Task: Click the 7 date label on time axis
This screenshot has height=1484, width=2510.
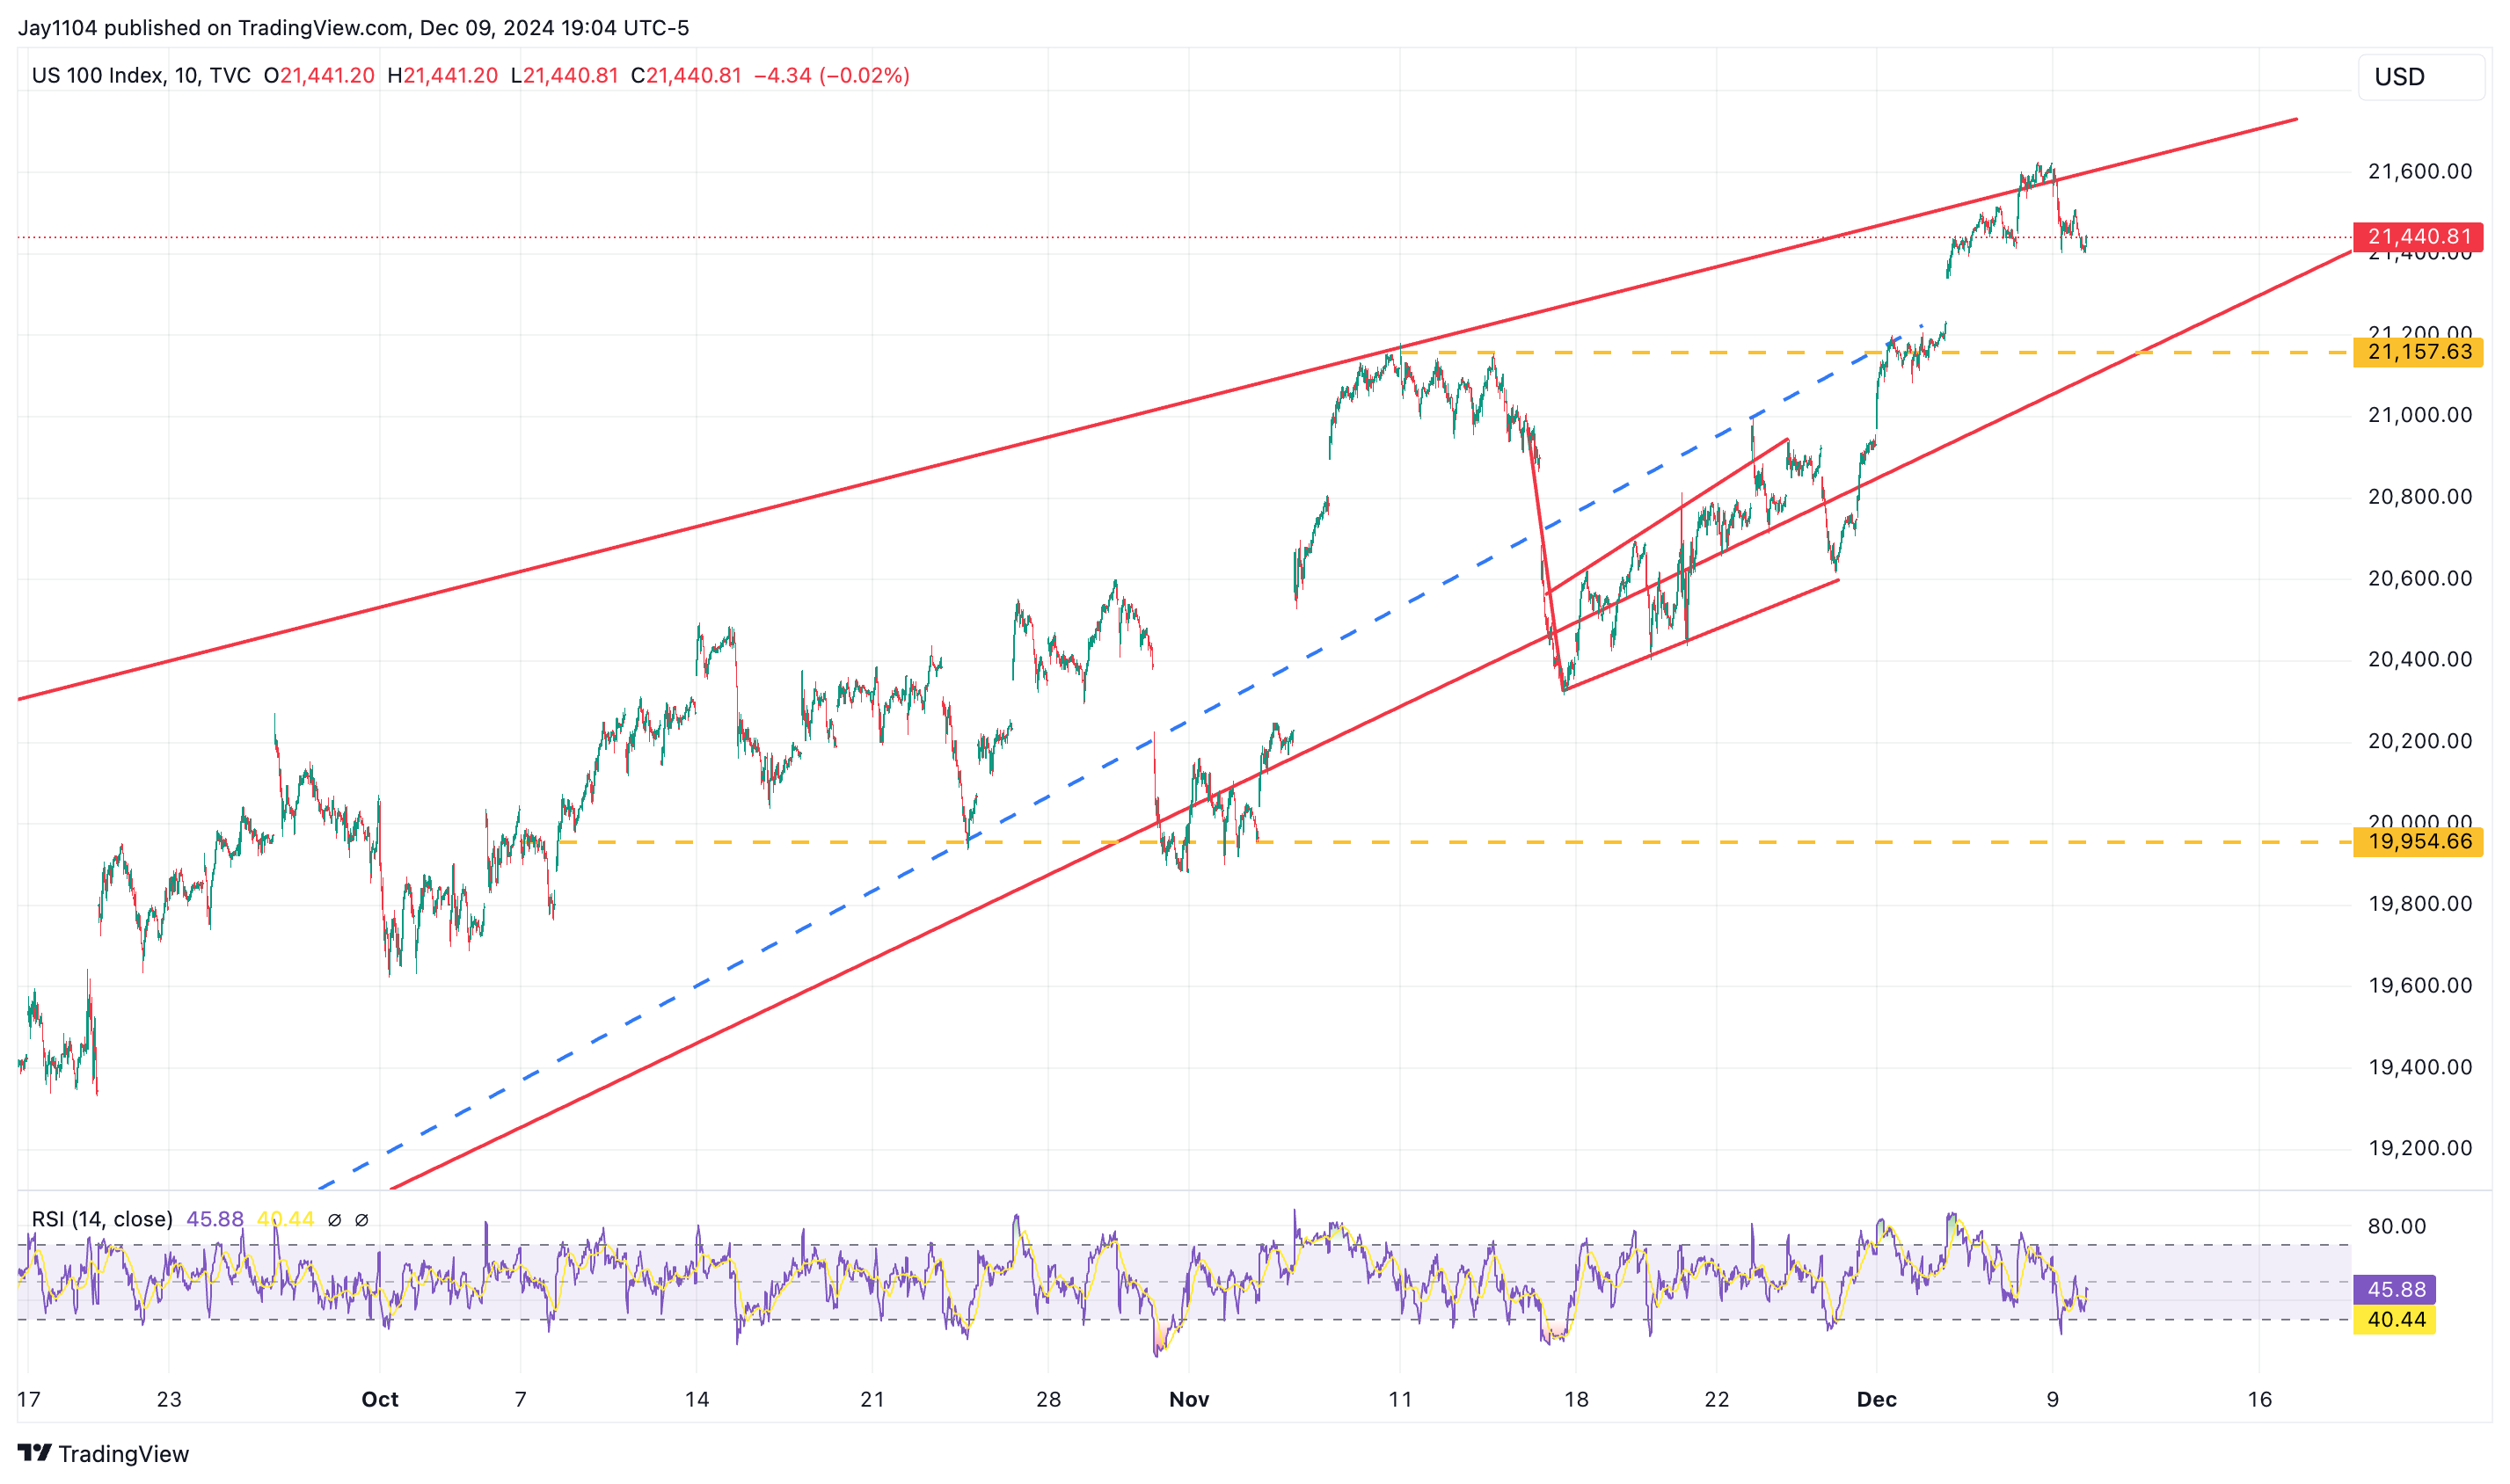Action: 521,1399
